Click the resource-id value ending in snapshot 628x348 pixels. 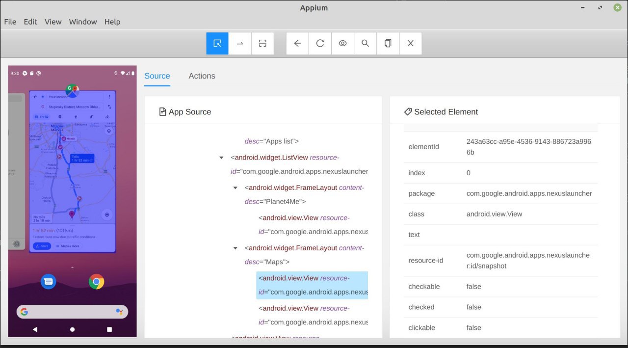pos(528,261)
